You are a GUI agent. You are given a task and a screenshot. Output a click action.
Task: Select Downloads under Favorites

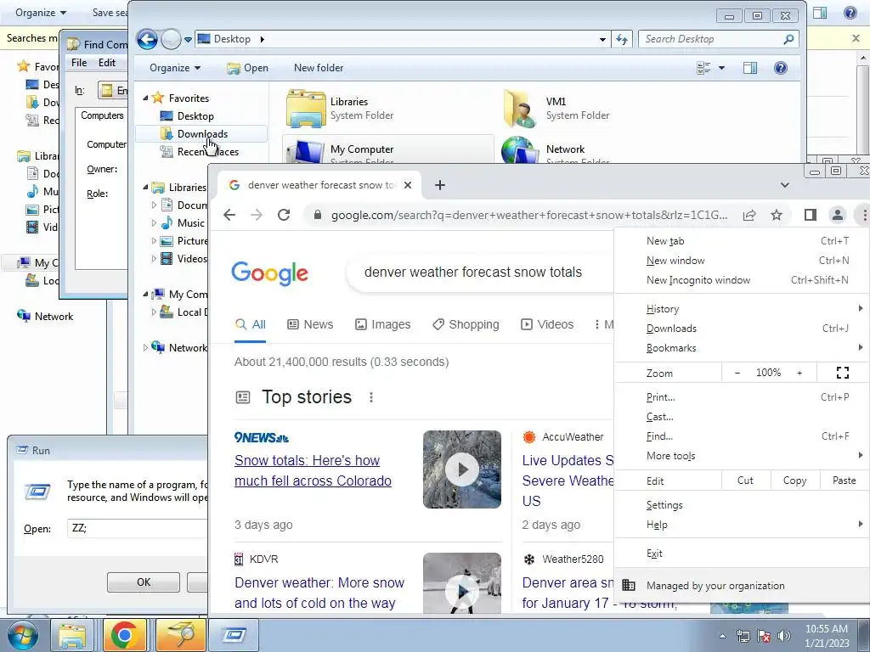pos(201,133)
